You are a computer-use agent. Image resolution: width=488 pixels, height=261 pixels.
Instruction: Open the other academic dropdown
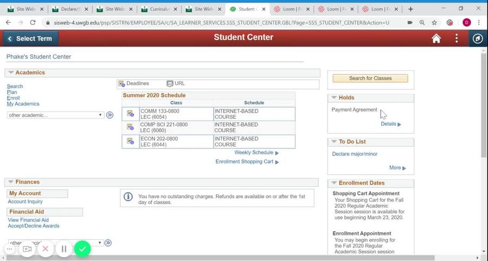55,115
